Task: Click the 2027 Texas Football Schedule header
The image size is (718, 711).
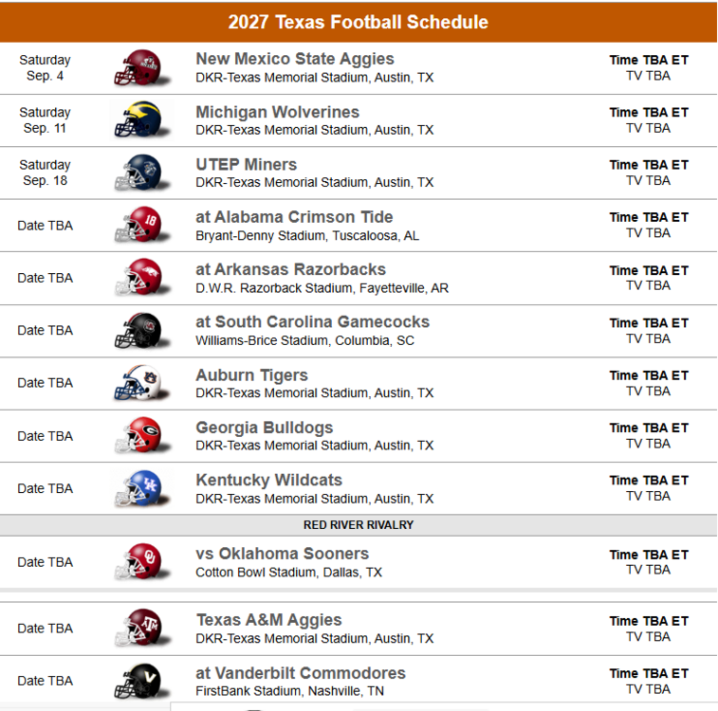Action: coord(359,22)
